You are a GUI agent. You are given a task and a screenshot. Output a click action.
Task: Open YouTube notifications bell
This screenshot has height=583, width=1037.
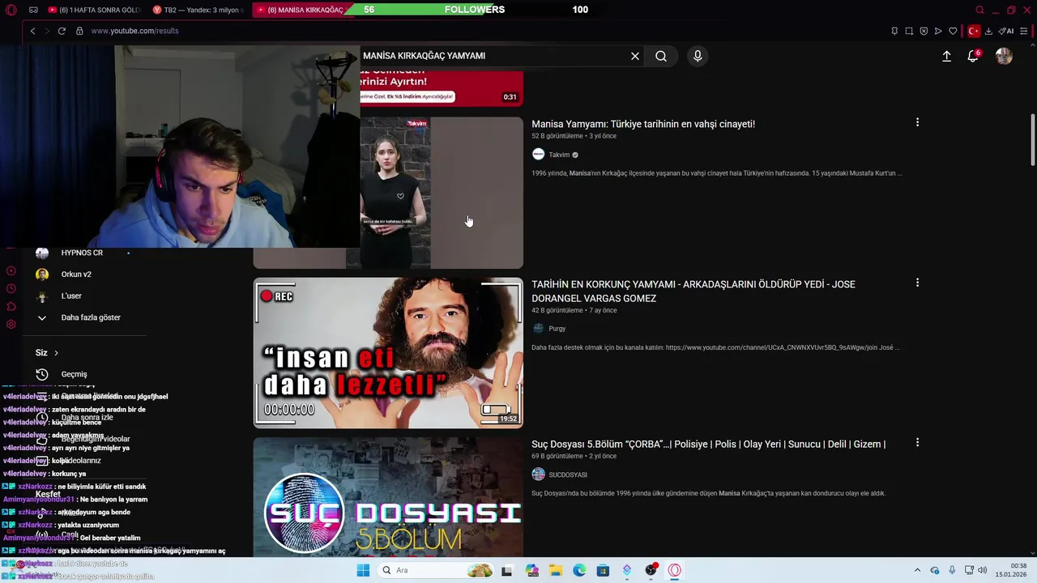click(973, 56)
